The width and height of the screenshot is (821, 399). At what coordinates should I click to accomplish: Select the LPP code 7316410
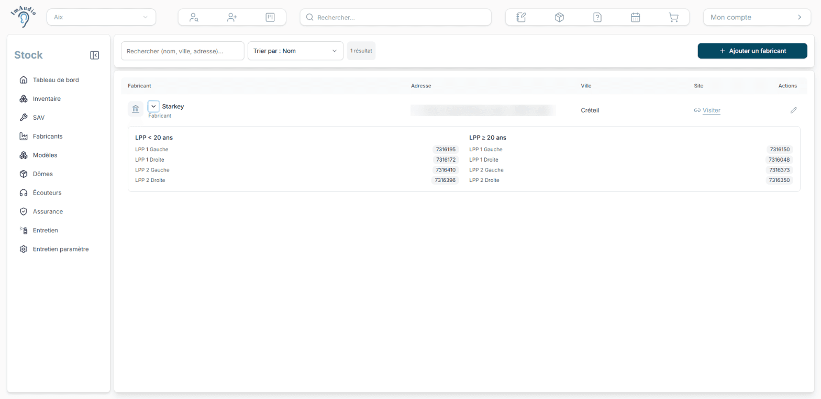446,170
